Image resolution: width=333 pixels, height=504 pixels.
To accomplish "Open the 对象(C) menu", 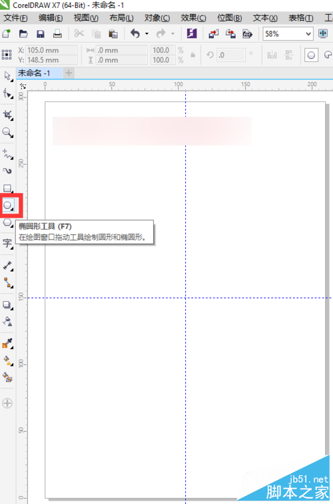I will 157,18.
